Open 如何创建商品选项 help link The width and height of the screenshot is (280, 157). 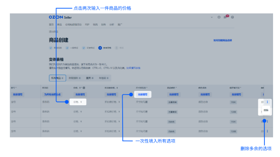[223, 40]
